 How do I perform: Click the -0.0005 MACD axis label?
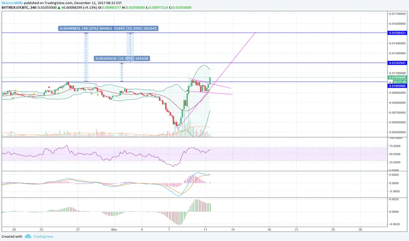[394, 191]
